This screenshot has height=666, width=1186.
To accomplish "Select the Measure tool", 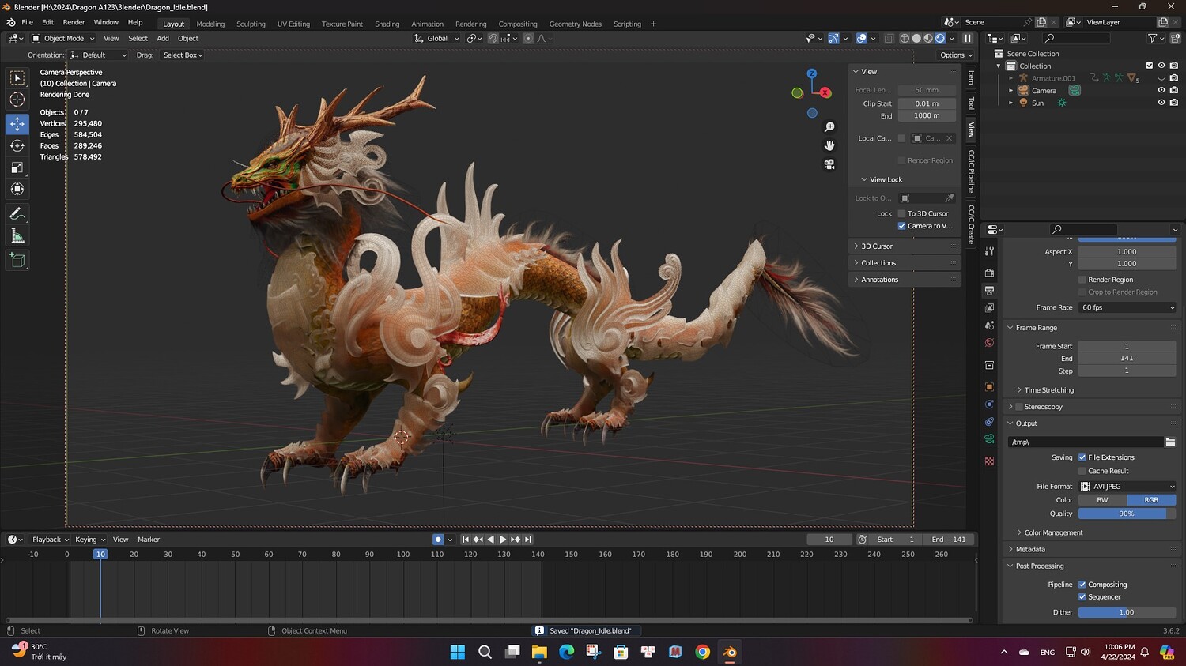I will point(17,236).
